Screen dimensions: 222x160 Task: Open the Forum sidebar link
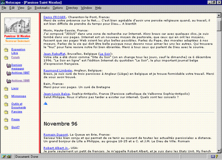click(x=16, y=57)
